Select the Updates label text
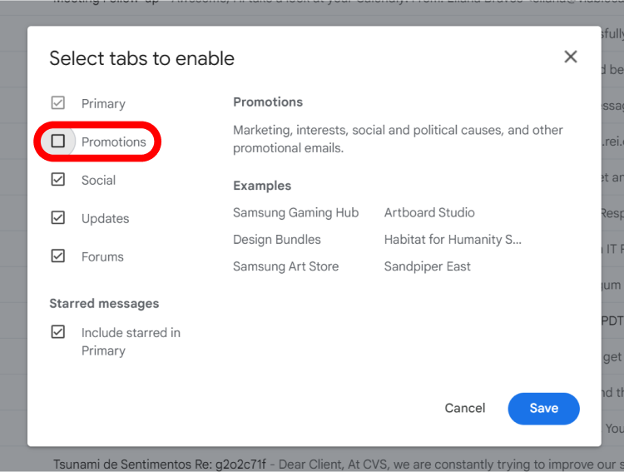The height and width of the screenshot is (472, 624). [105, 218]
